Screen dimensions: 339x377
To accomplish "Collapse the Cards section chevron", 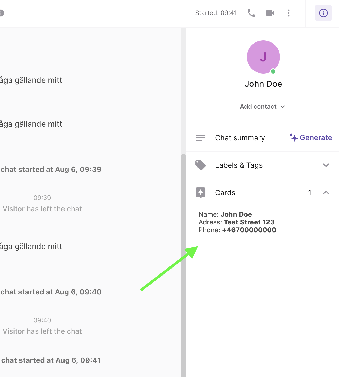I will (326, 193).
